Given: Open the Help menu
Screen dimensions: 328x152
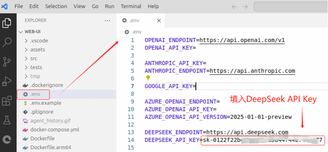Looking at the screenshot, I should click(153, 6).
